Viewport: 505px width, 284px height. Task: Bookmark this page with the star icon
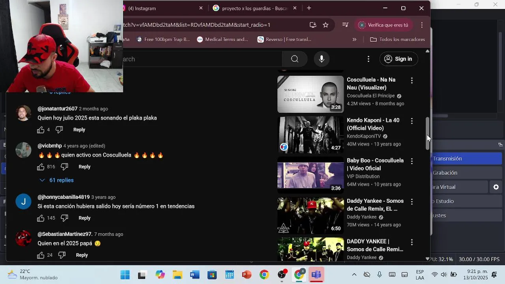coord(325,25)
